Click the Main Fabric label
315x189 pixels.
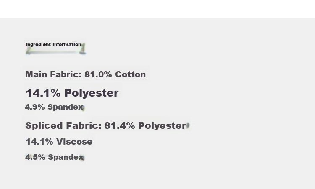(x=53, y=74)
